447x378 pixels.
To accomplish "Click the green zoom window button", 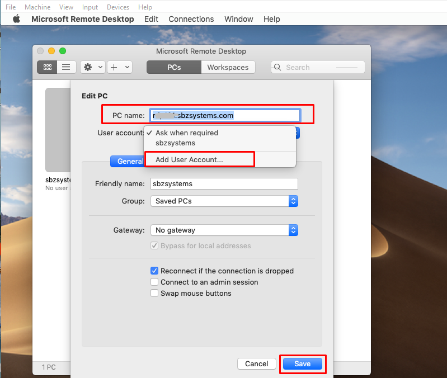I will [x=63, y=51].
